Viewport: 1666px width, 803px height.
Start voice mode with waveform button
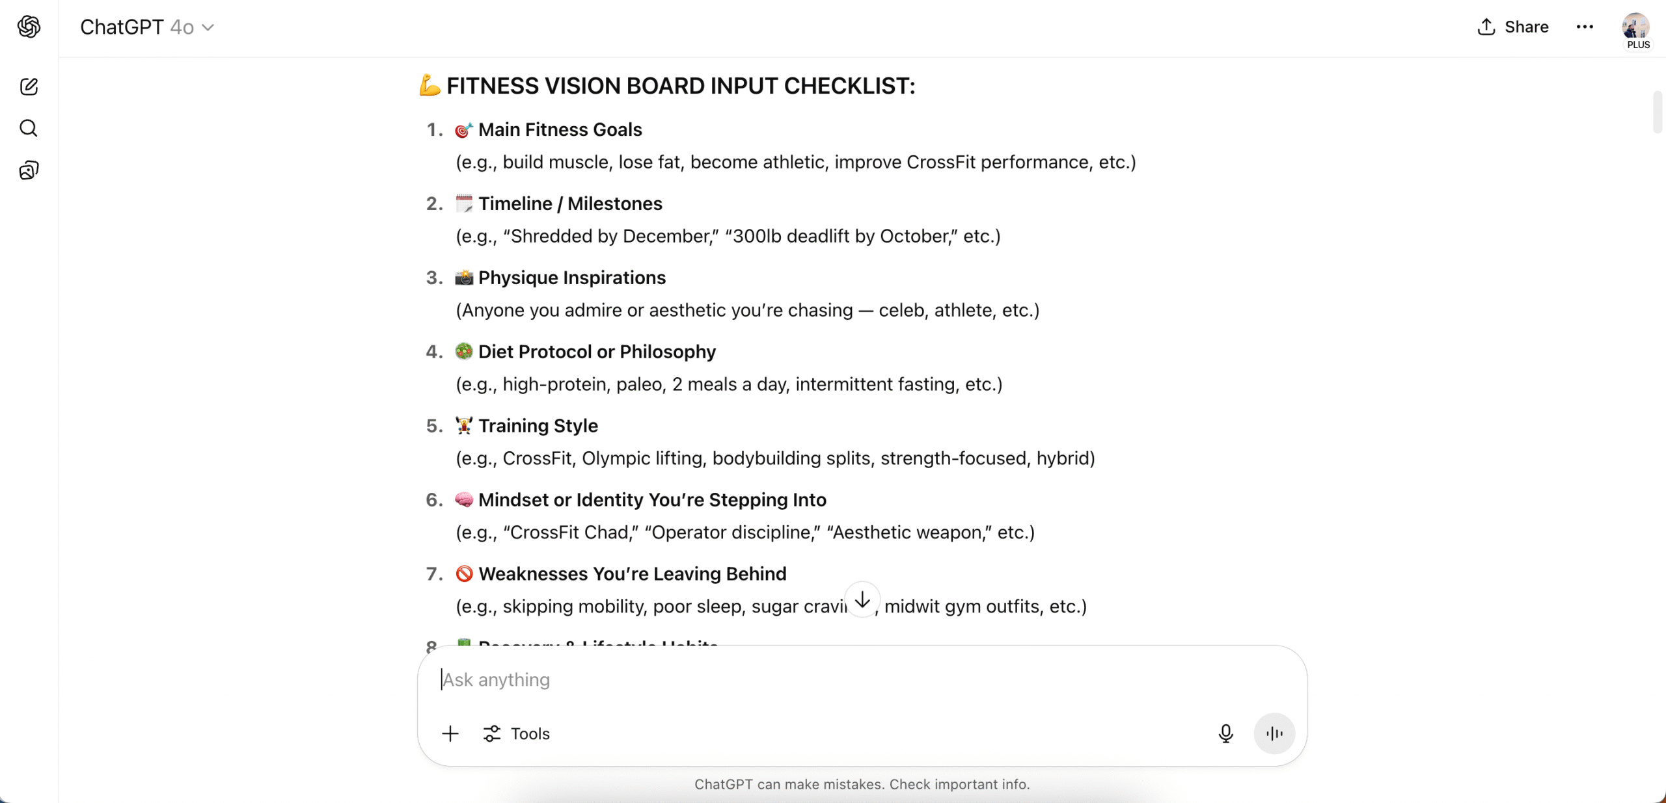click(x=1274, y=734)
